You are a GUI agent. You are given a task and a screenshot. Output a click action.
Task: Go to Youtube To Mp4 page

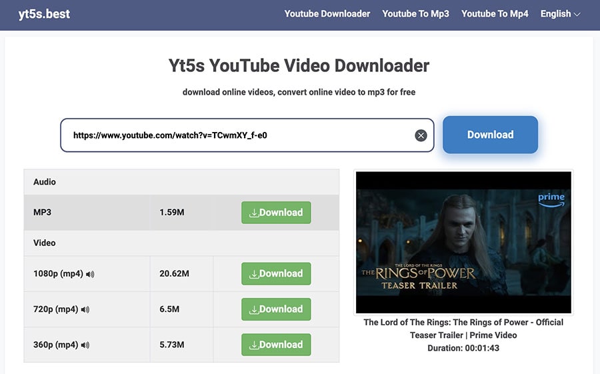[x=495, y=14]
